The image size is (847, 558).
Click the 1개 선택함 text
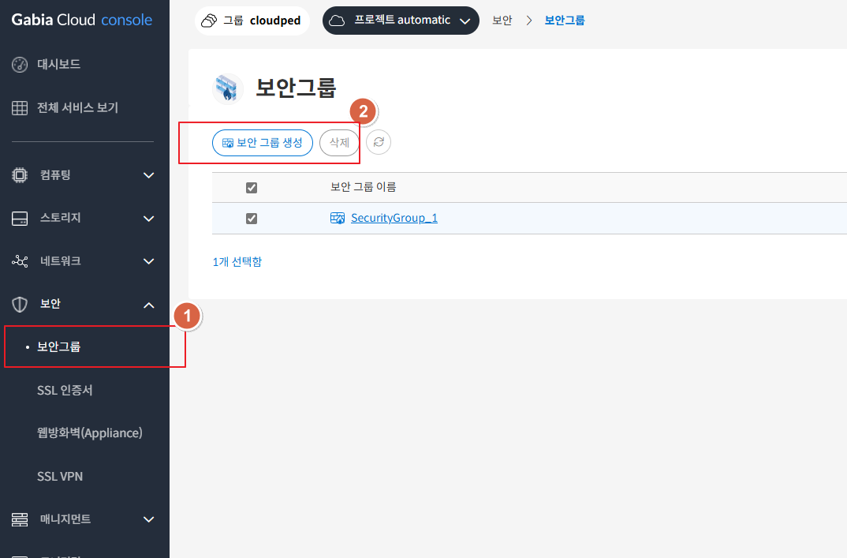coord(237,262)
